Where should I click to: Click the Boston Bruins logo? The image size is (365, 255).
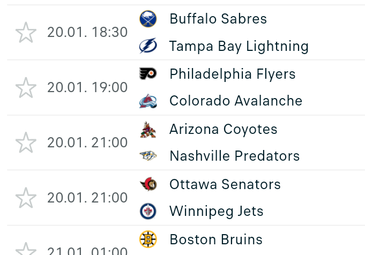148,239
